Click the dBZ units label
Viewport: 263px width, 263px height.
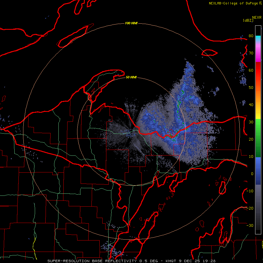[x=248, y=20]
